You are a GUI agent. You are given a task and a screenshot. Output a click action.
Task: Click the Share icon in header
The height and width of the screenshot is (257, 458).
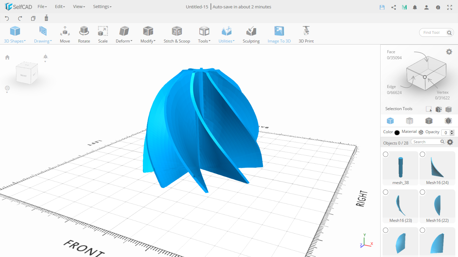[x=394, y=7]
